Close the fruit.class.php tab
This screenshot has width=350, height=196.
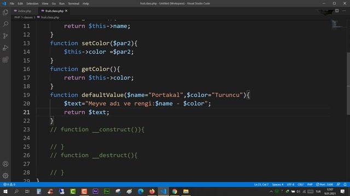(66, 11)
